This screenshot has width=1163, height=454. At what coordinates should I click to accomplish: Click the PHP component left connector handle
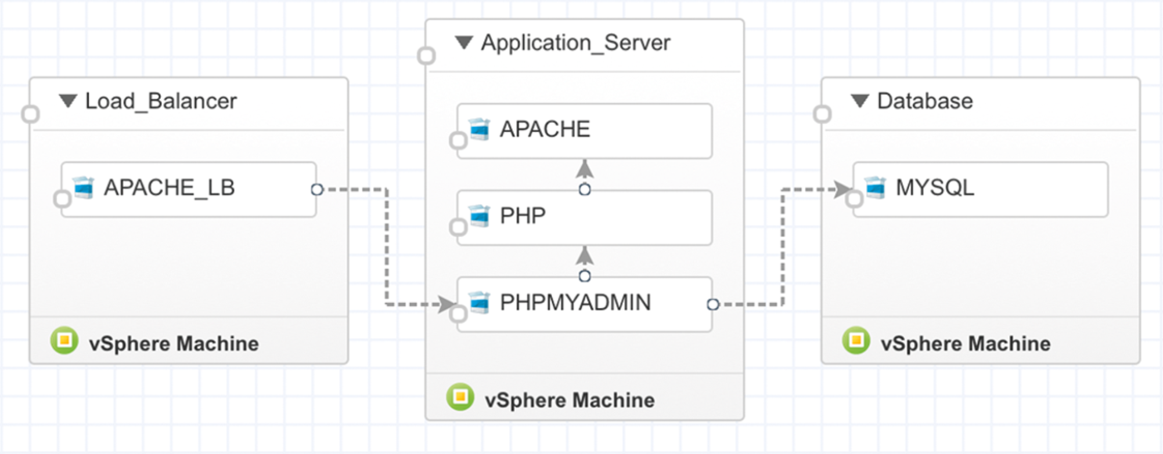(x=458, y=227)
